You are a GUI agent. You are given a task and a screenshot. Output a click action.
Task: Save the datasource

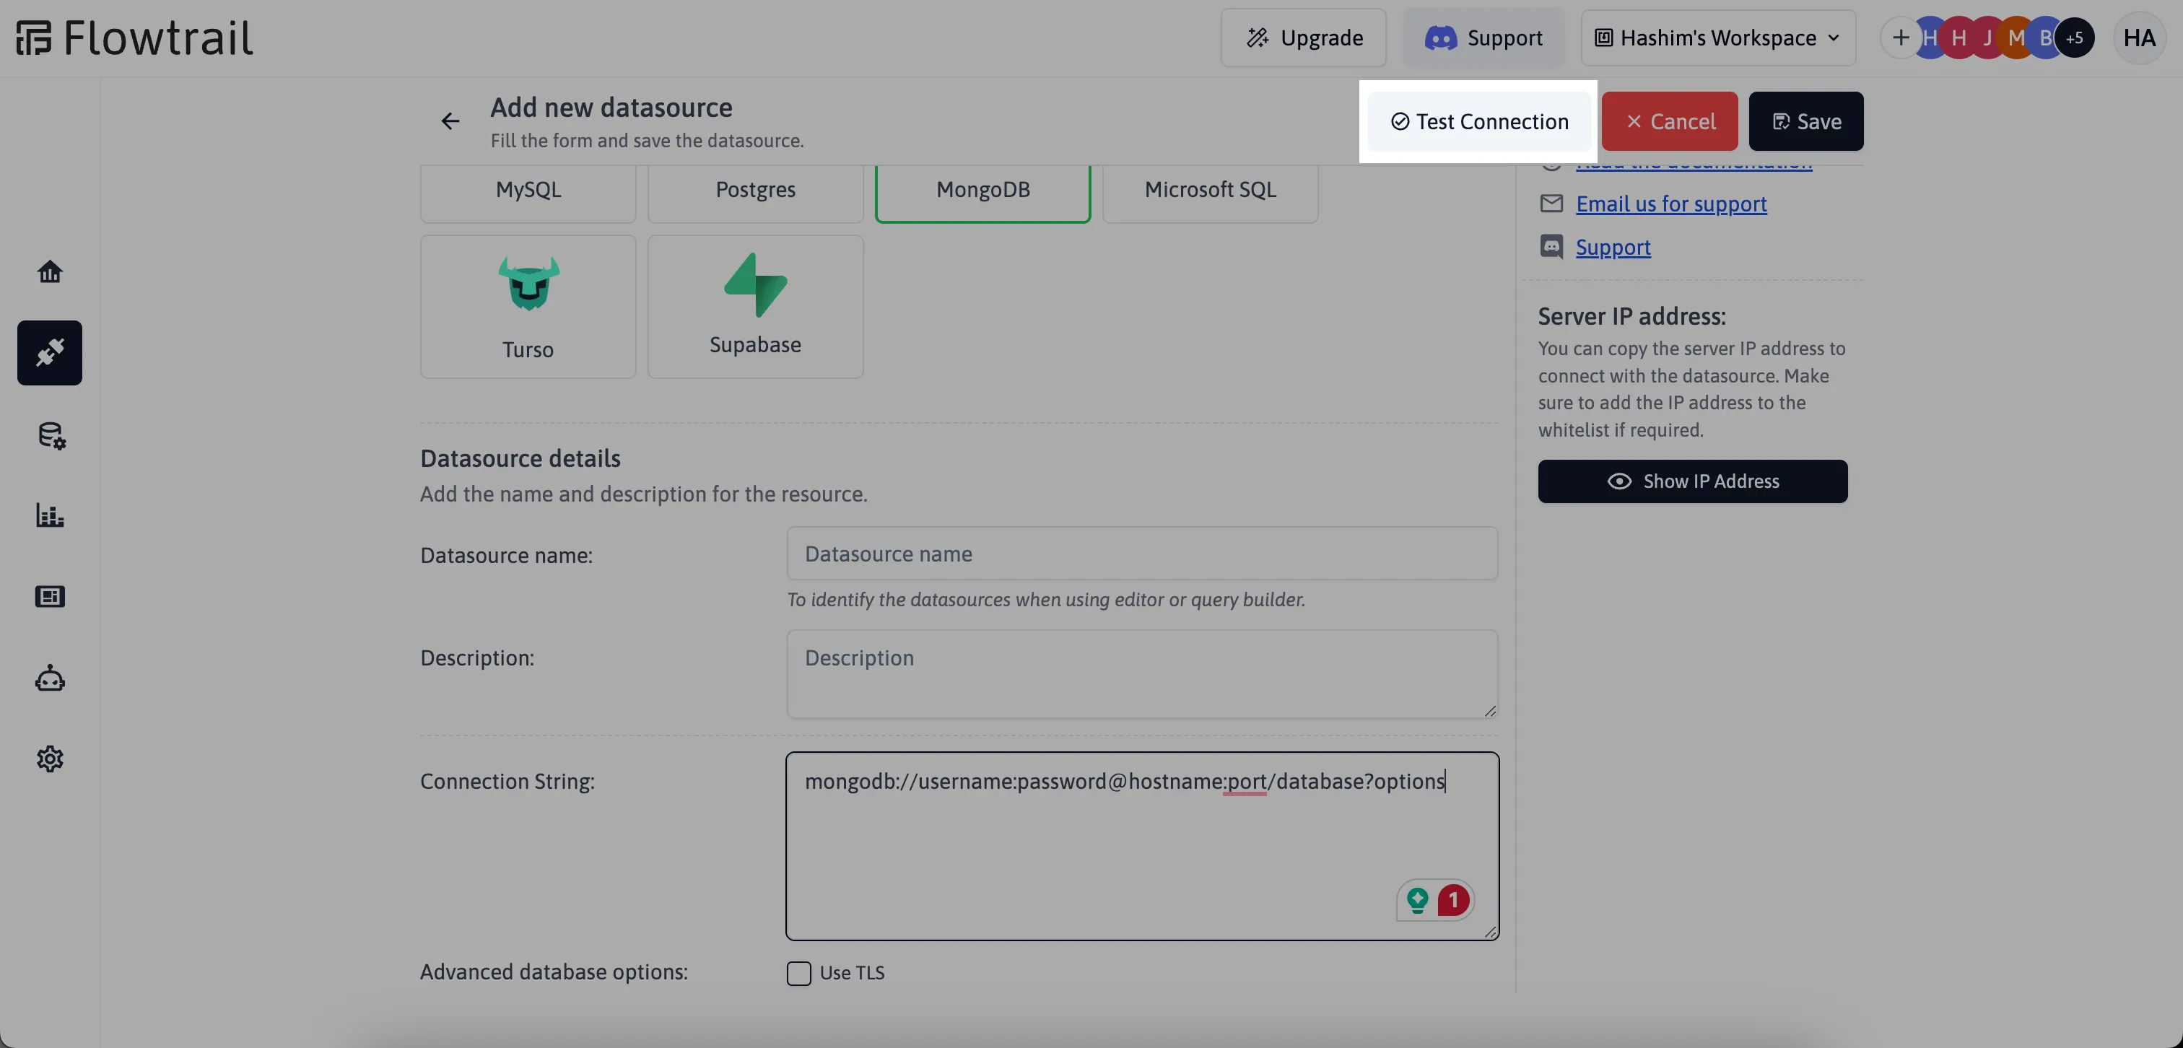[1806, 121]
